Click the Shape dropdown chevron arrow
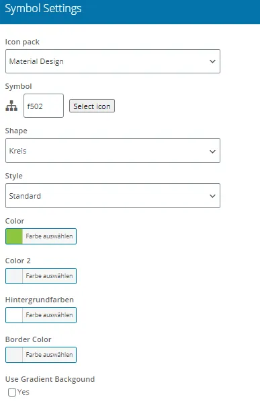Screen dimensions: 260x404 coord(212,151)
